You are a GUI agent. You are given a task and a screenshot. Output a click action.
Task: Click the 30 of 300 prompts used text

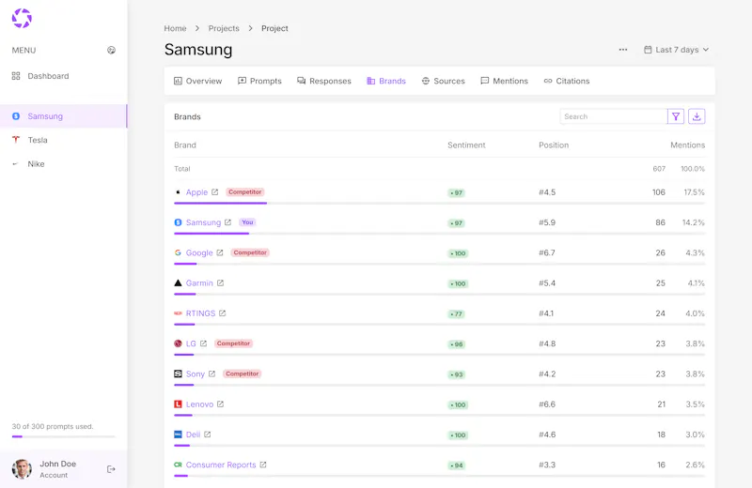53,426
